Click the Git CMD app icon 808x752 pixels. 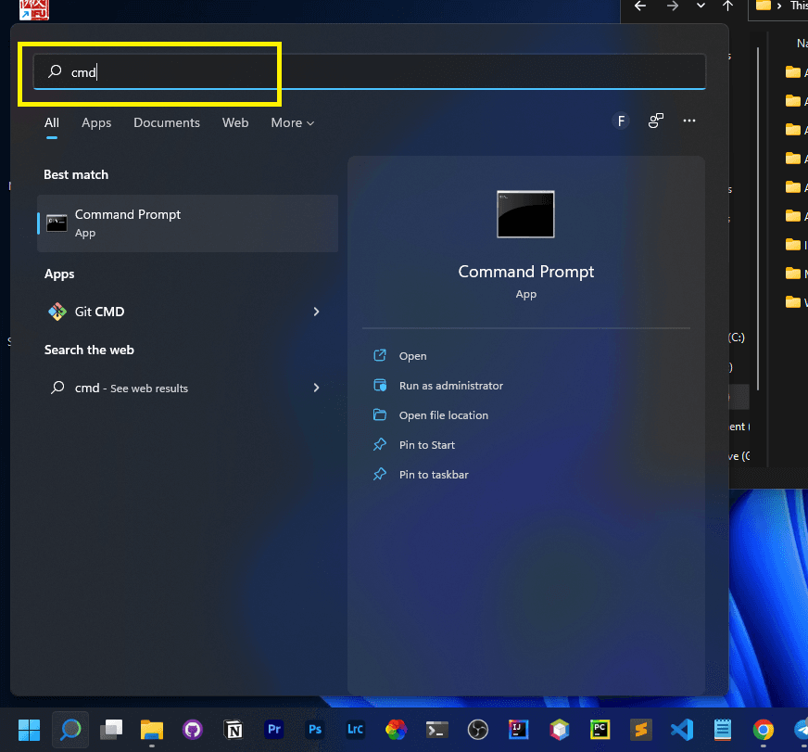[x=57, y=312]
